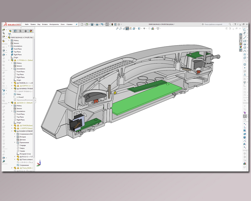Open the Файл menu
Viewport: 251px width, 201px height.
(x=27, y=24)
